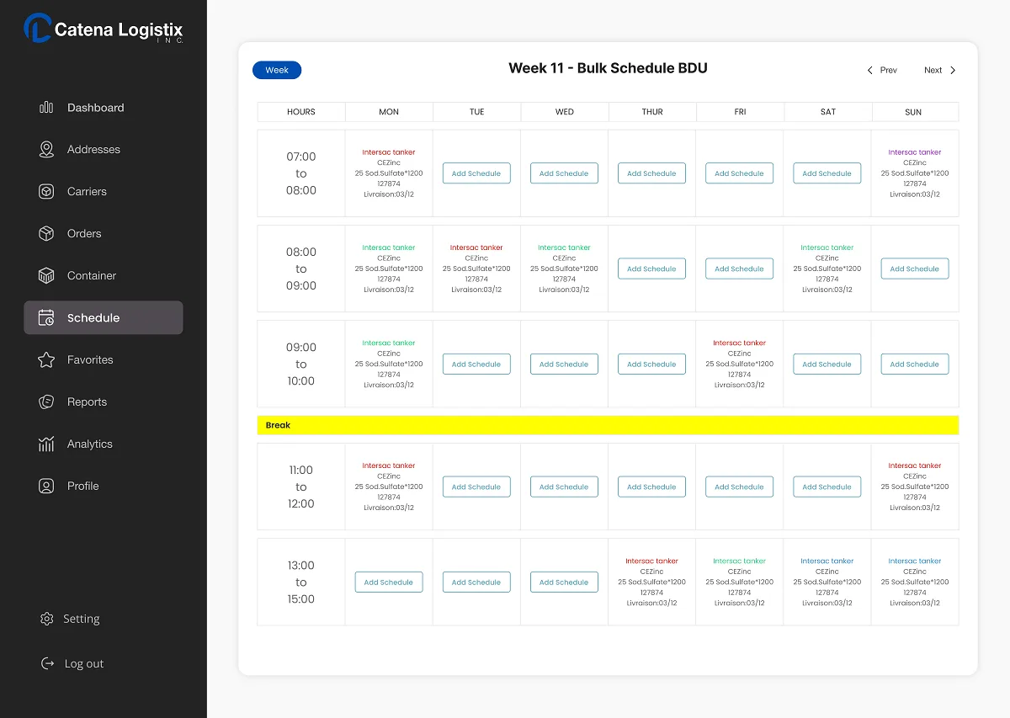Click the Dashboard bar chart icon
1010x718 pixels.
tap(46, 108)
